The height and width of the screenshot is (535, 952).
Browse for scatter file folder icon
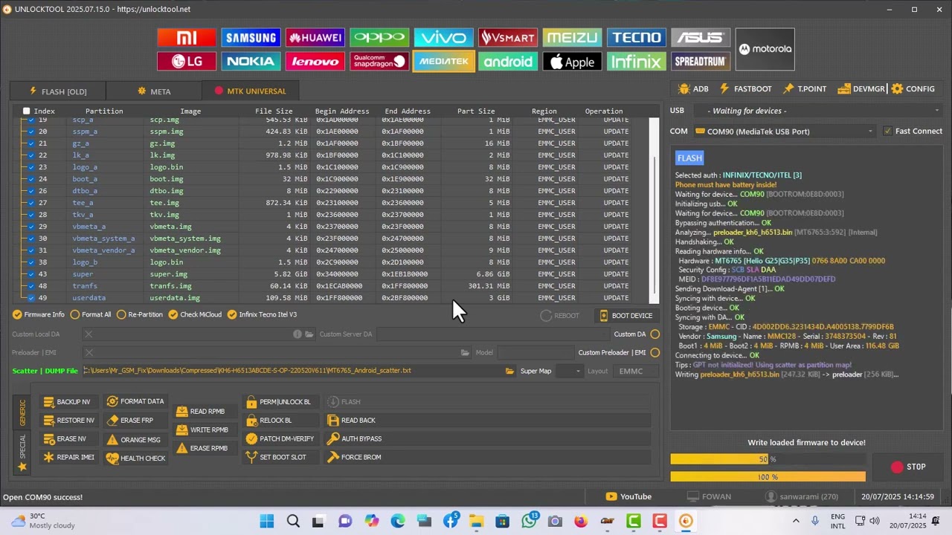(x=509, y=371)
